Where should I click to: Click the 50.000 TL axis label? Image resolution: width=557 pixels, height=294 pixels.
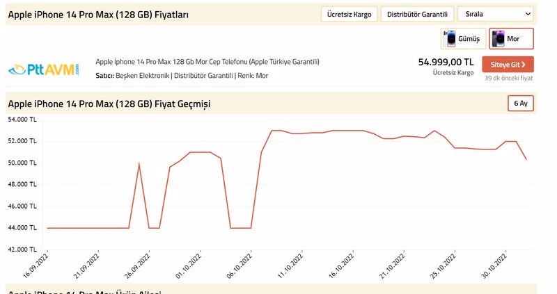click(x=22, y=163)
